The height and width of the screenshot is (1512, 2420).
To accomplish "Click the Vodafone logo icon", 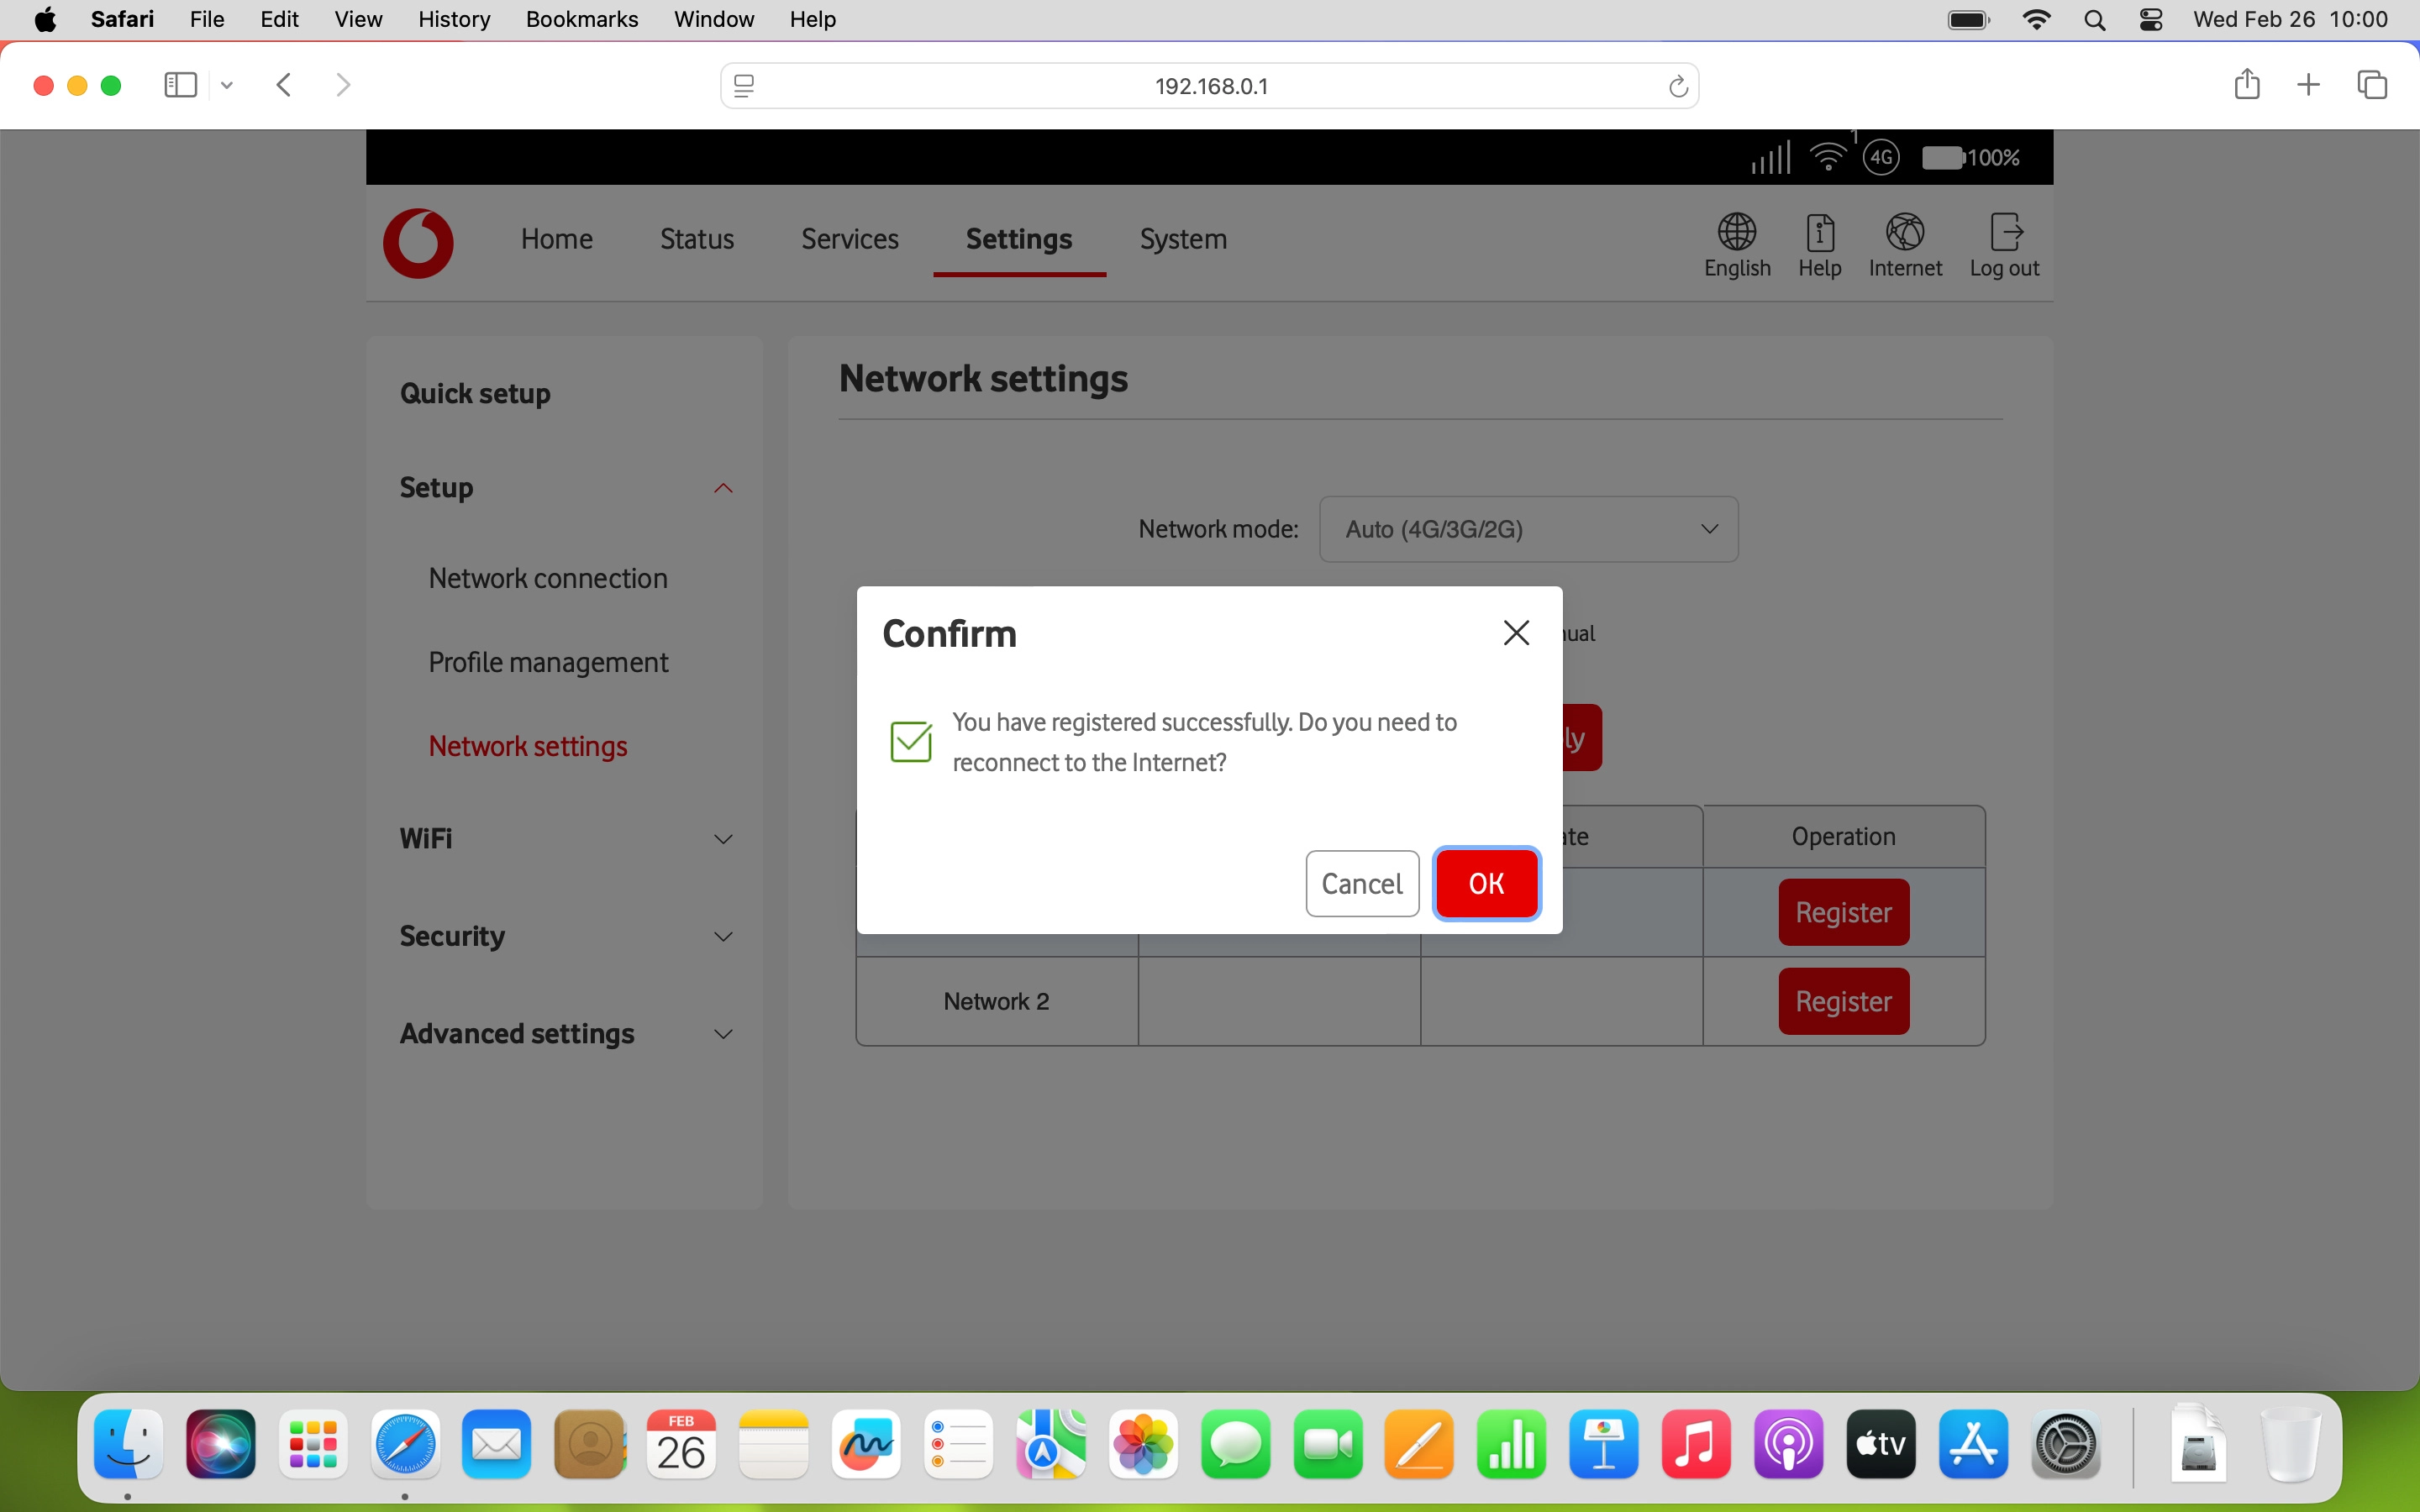I will pyautogui.click(x=418, y=242).
